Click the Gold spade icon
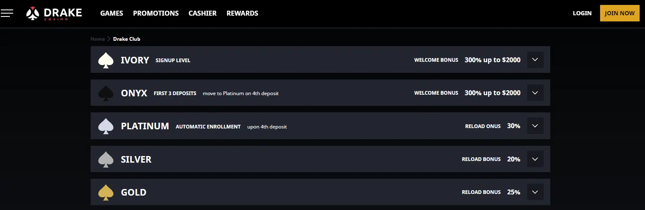The height and width of the screenshot is (210, 645). pyautogui.click(x=106, y=192)
